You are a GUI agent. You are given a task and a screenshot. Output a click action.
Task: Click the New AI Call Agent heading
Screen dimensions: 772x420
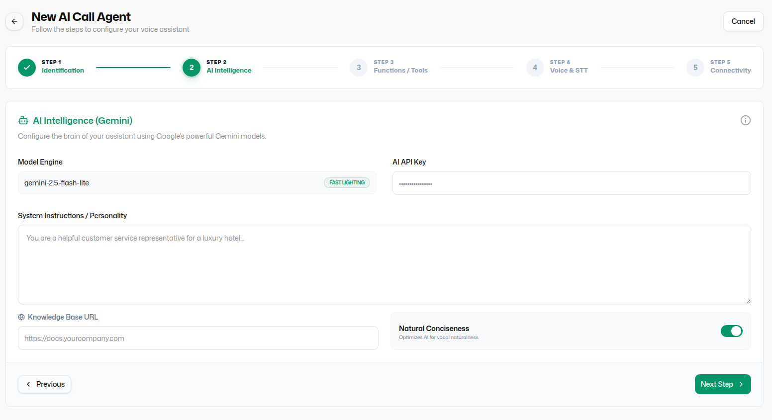point(81,17)
